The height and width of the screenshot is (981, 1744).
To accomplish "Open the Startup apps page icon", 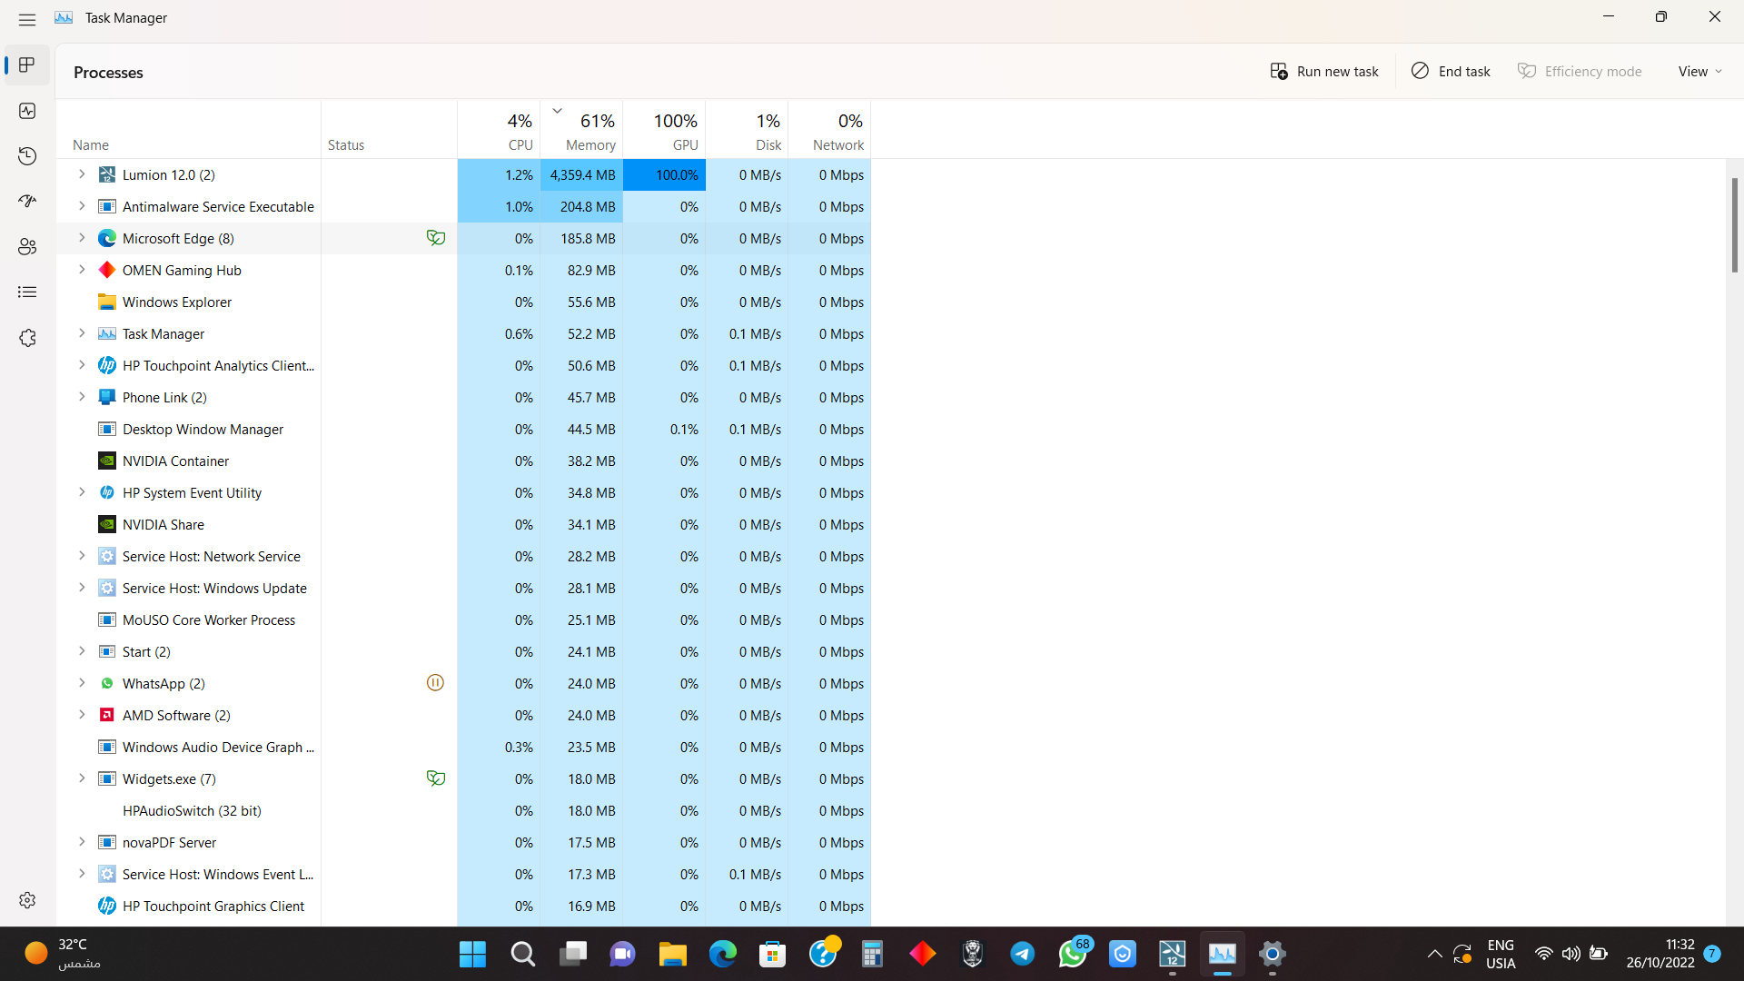I will point(27,202).
